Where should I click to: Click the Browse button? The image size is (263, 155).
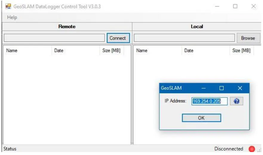click(248, 38)
